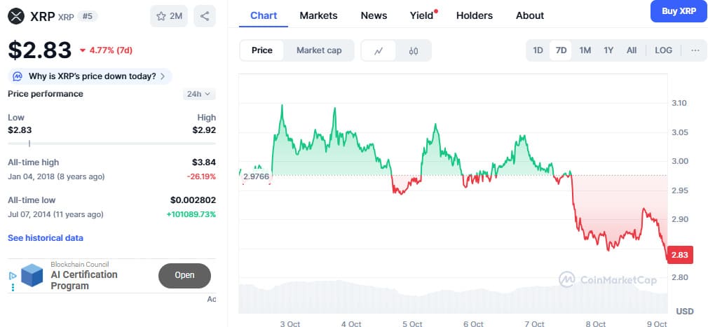Click the XRP coin logo icon
Image resolution: width=708 pixels, height=327 pixels.
(16, 15)
